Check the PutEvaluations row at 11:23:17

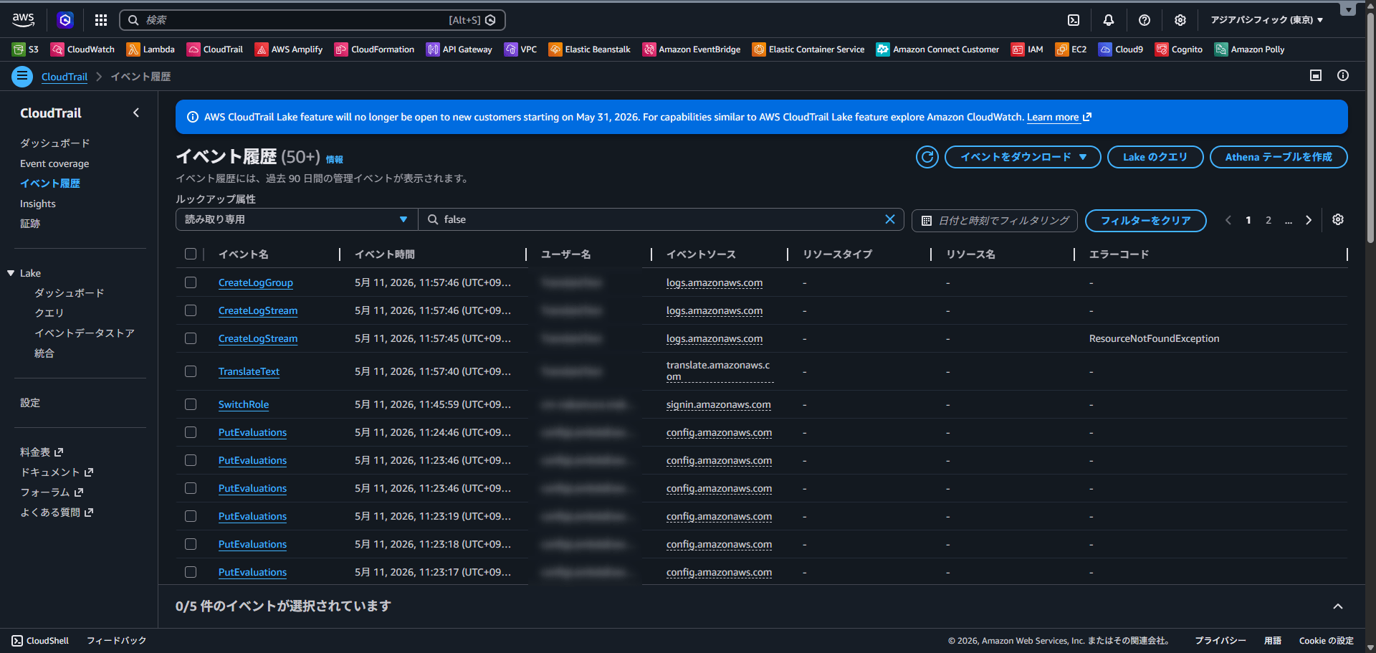191,572
